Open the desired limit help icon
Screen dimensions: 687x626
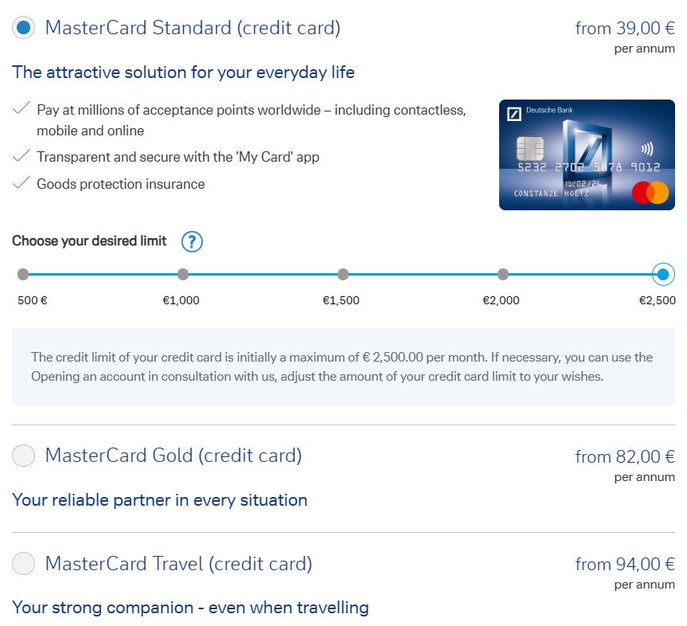191,241
